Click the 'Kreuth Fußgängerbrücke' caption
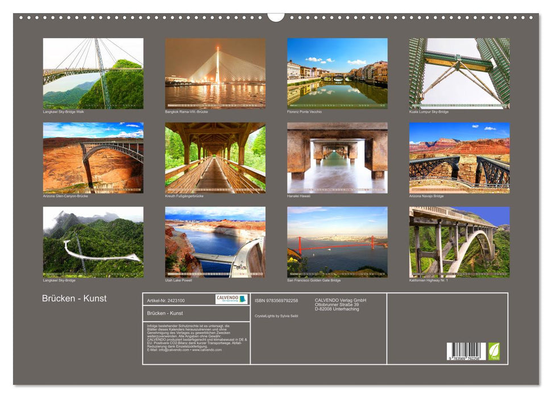The width and height of the screenshot is (552, 398). [184, 196]
